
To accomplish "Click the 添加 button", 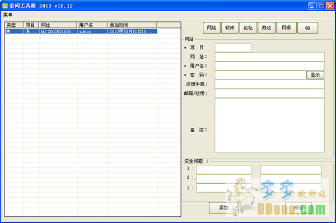I will [223, 207].
